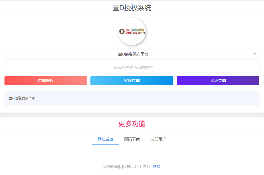Viewport: 264px width, 175px height.
Task: Click the 壹D授权系统 page title
Action: 132,8
